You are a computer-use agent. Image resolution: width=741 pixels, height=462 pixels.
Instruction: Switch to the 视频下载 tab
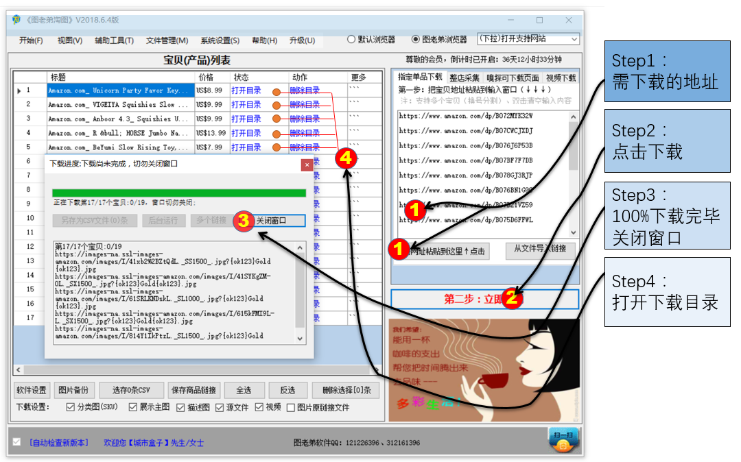click(561, 78)
